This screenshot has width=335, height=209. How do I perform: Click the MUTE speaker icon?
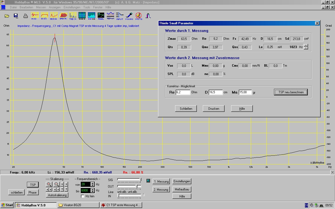click(139, 16)
